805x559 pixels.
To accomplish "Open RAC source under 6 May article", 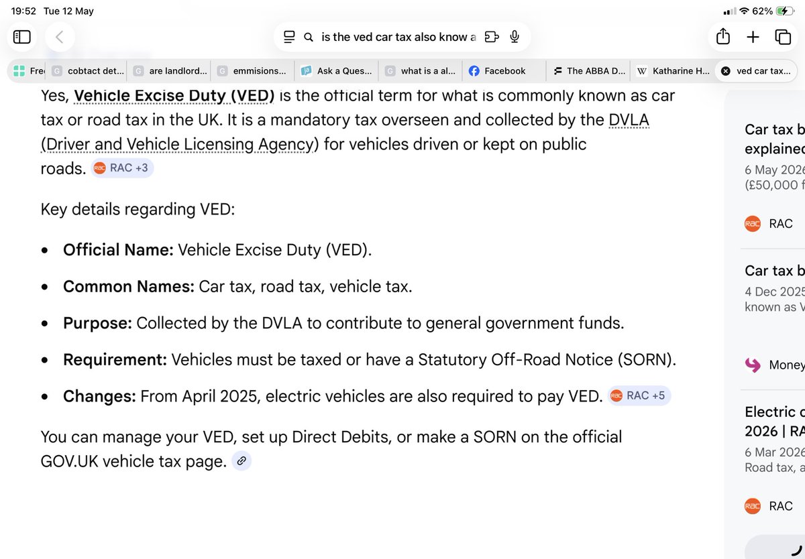I will pyautogui.click(x=769, y=224).
